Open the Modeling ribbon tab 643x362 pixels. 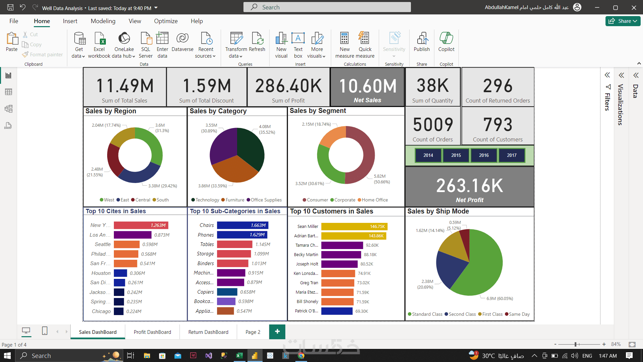103,21
